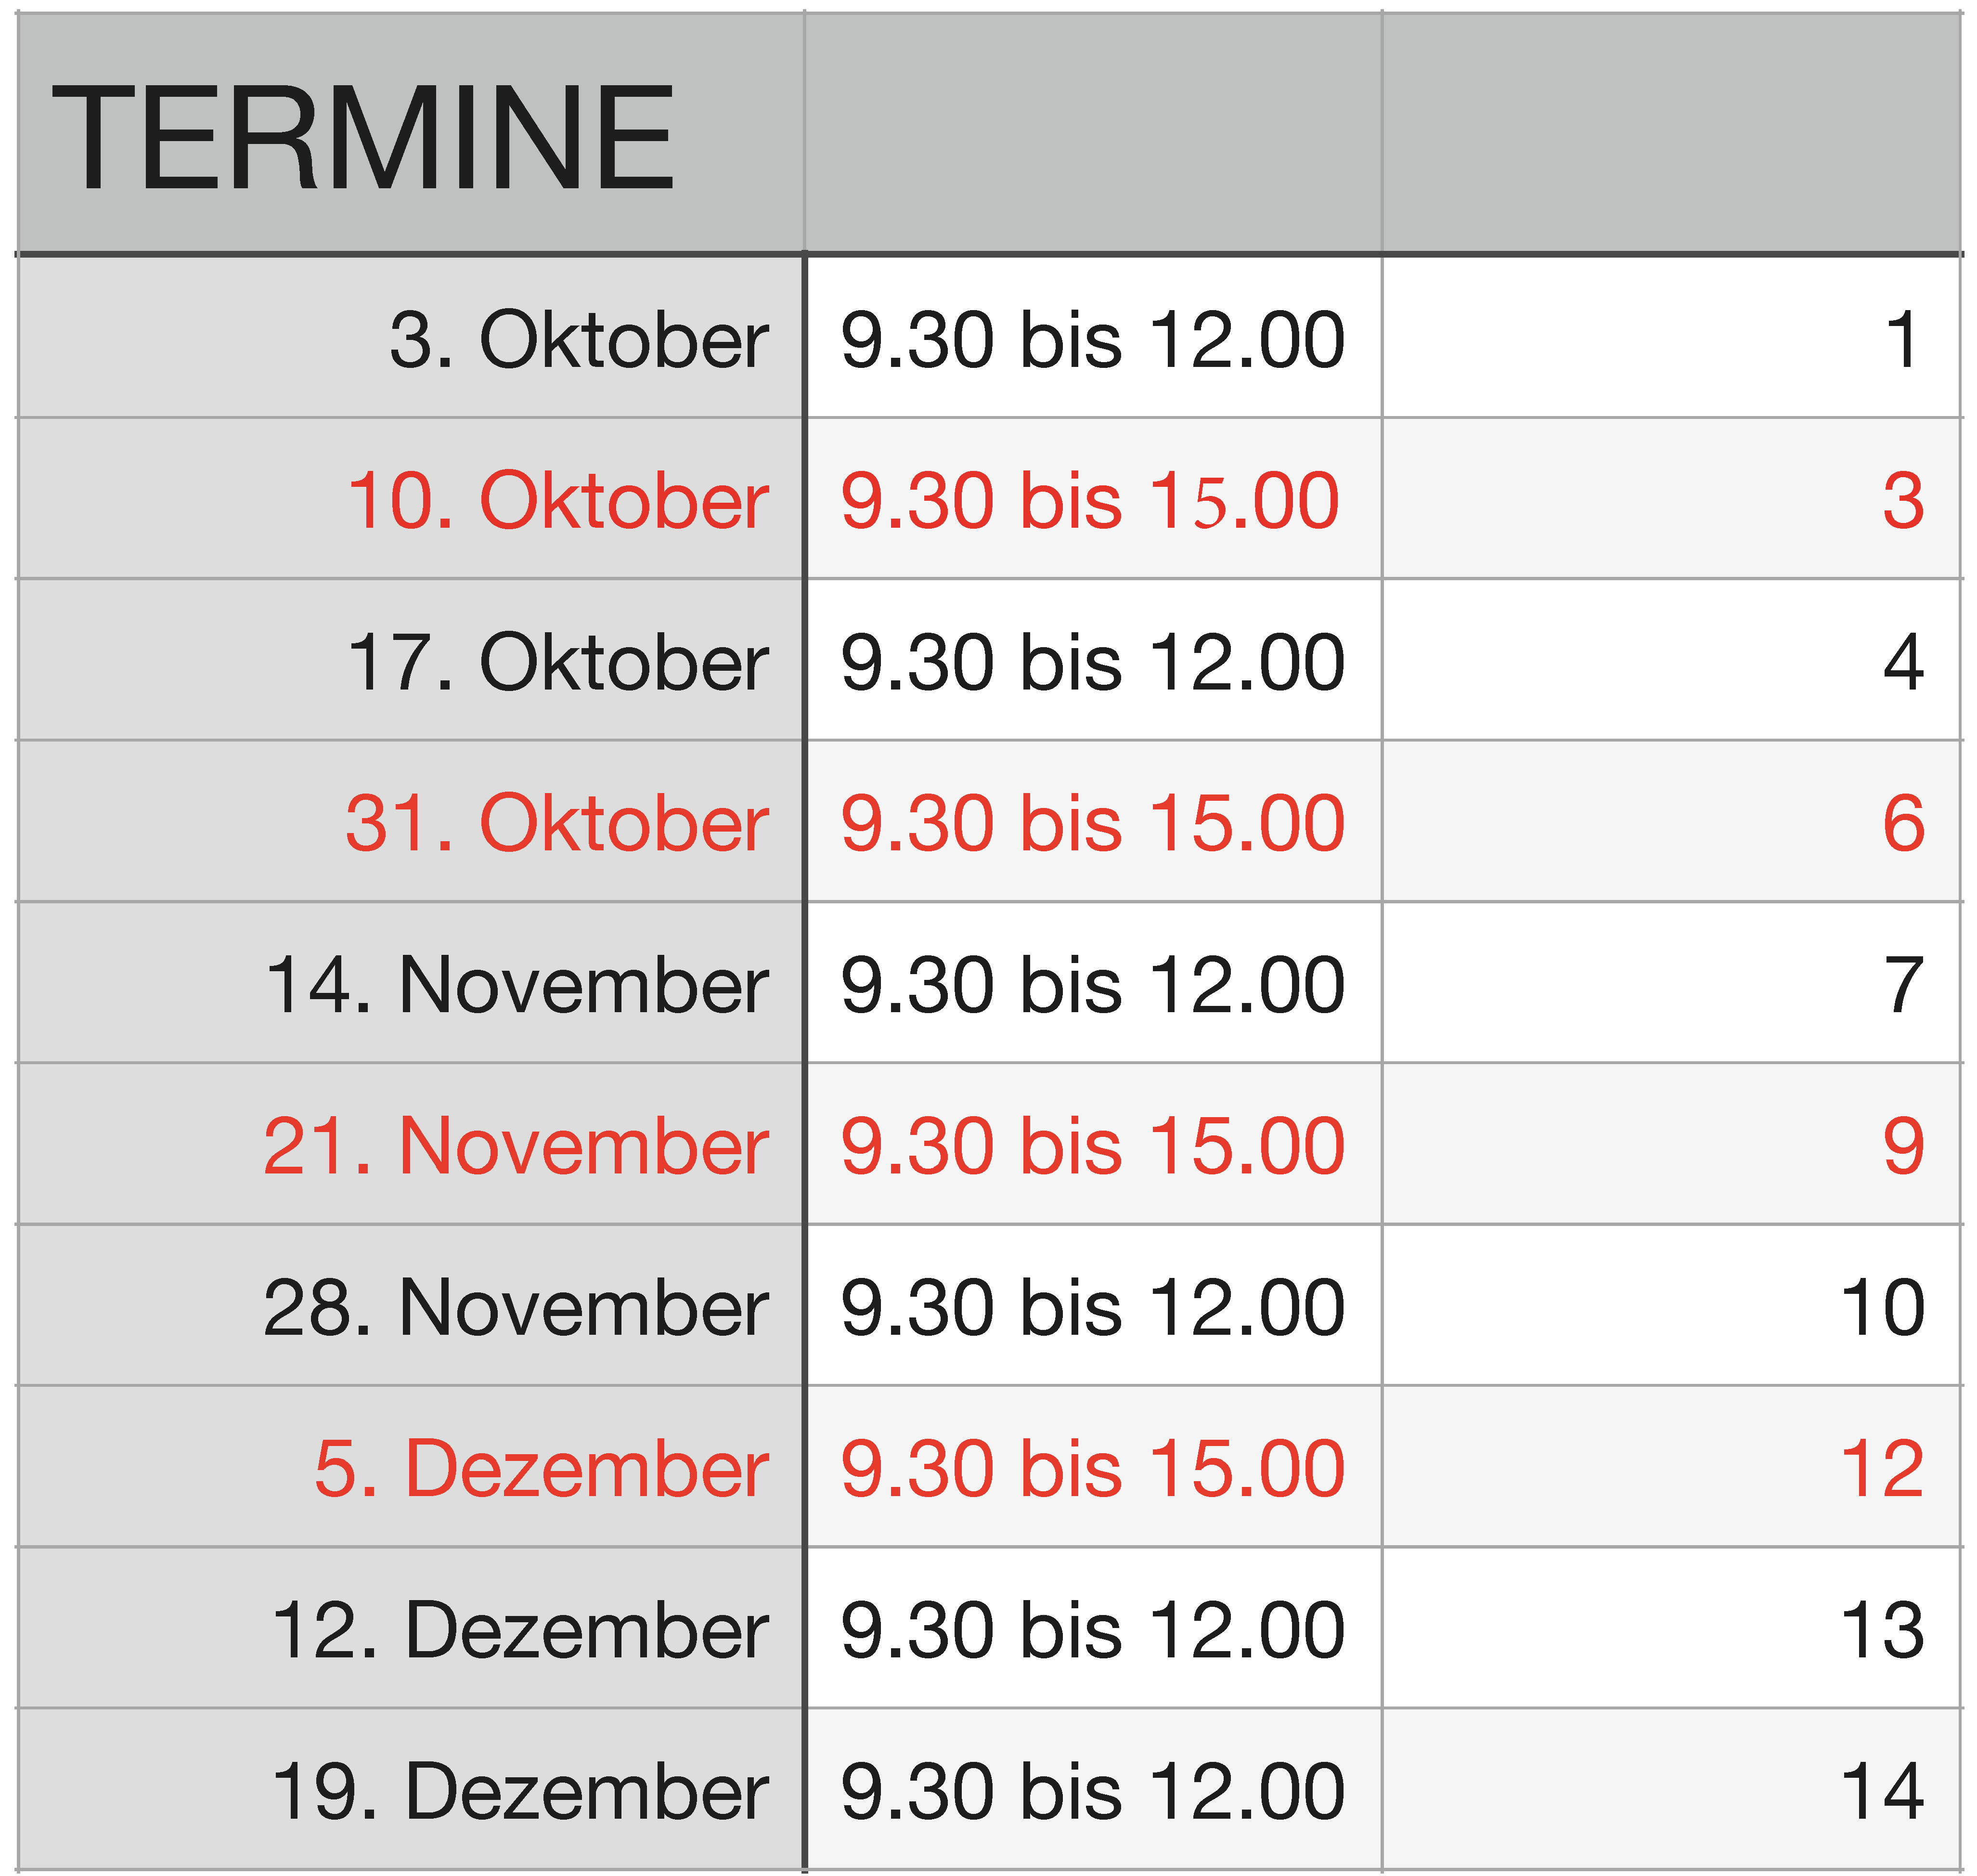Viewport: 1977px width, 1876px height.
Task: Click the 3. Oktober date cell
Action: pos(410,337)
